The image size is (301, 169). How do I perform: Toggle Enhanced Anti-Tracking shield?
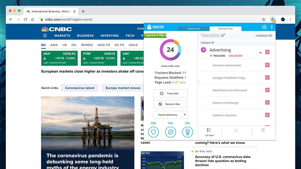[153, 132]
